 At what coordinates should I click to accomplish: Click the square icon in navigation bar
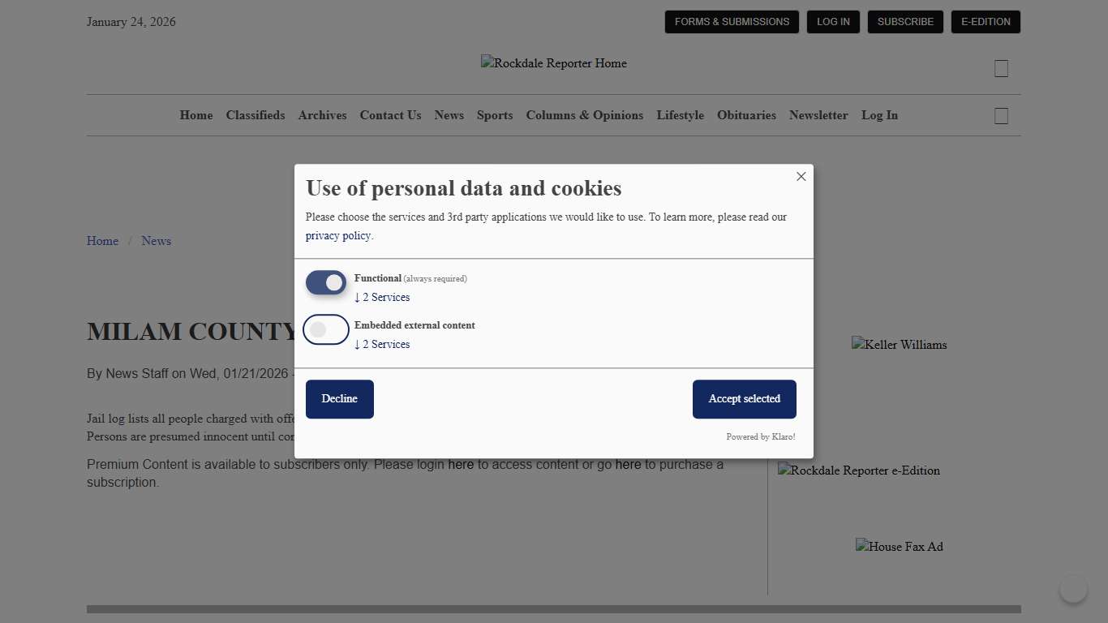click(x=1001, y=116)
